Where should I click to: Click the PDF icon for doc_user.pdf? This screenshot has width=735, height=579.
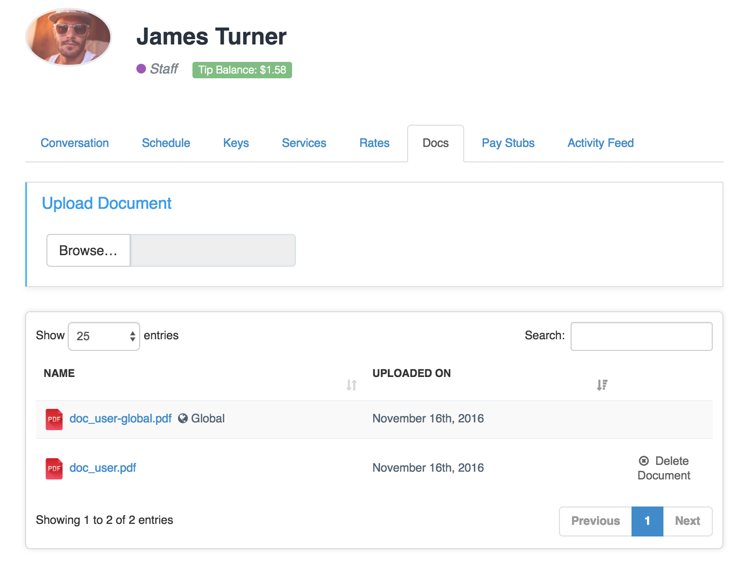[54, 468]
